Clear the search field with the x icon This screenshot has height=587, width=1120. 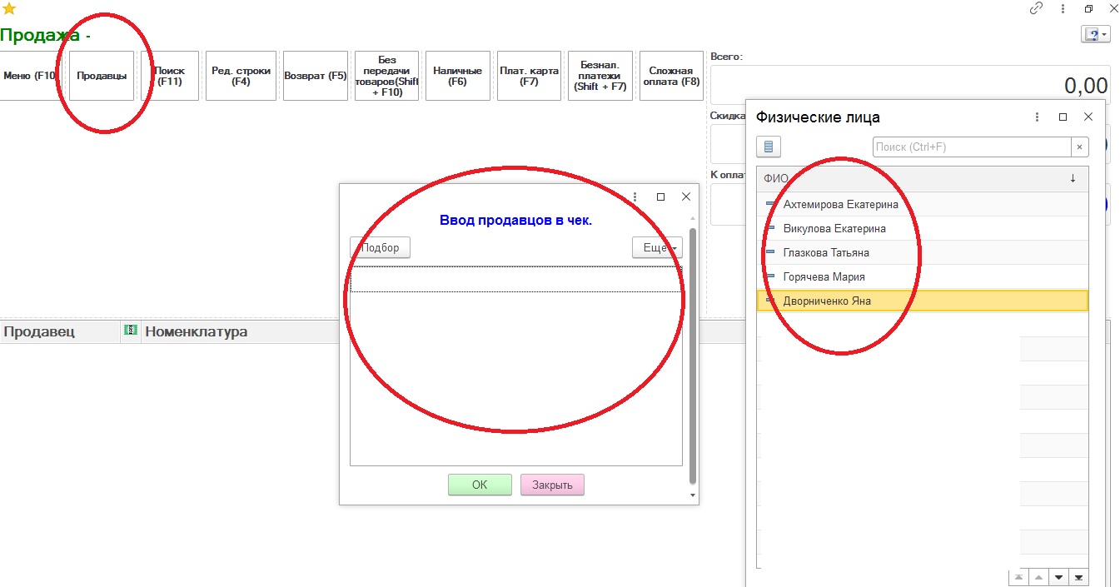coord(1079,147)
